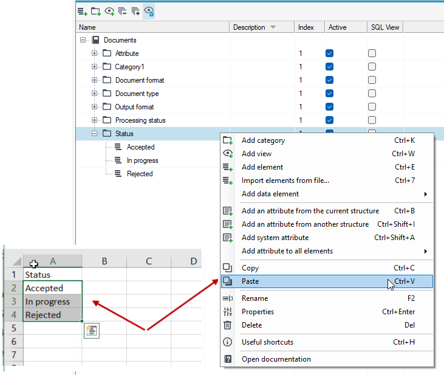Viewport: 444px width, 375px height.
Task: Uncheck Active for Document type
Action: [x=329, y=93]
